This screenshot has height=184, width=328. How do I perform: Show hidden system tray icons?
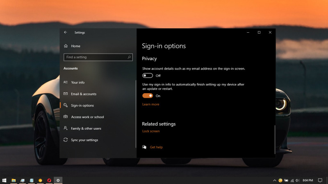274,180
